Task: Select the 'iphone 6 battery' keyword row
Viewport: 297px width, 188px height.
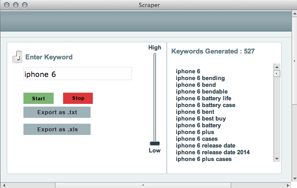Action: coord(198,125)
